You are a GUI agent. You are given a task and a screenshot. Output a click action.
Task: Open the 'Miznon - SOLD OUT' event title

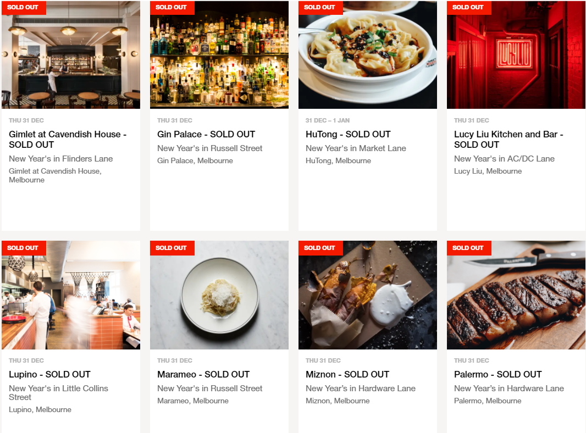(347, 374)
